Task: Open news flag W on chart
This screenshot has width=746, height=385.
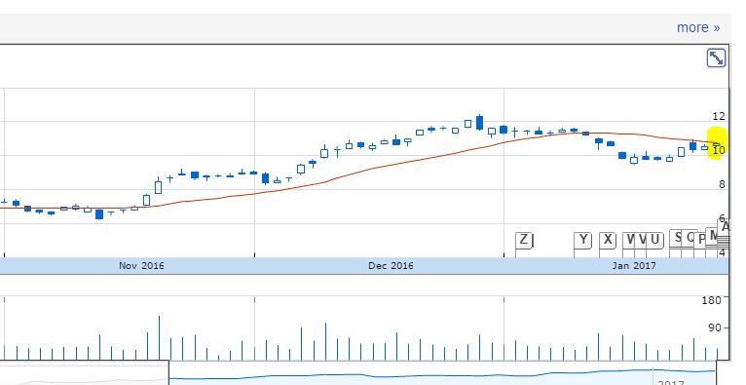Action: point(628,241)
